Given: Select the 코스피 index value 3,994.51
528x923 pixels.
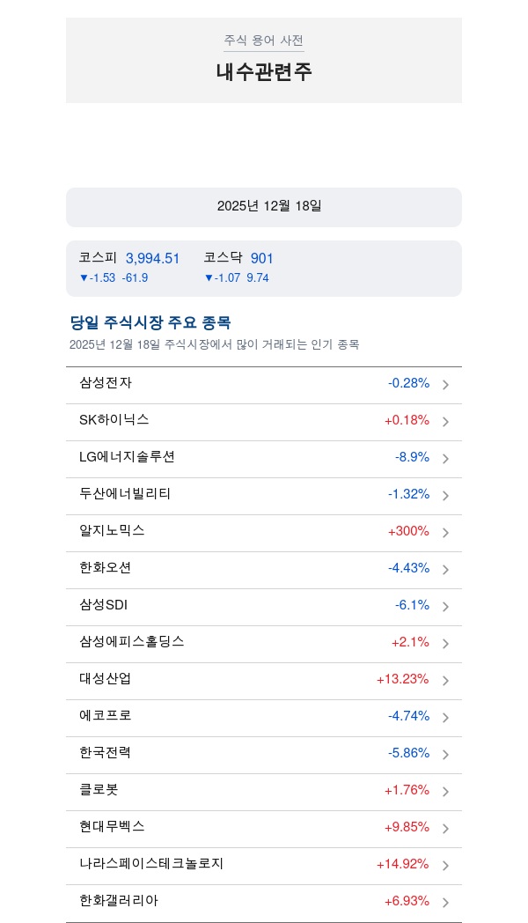Looking at the screenshot, I should coord(152,258).
